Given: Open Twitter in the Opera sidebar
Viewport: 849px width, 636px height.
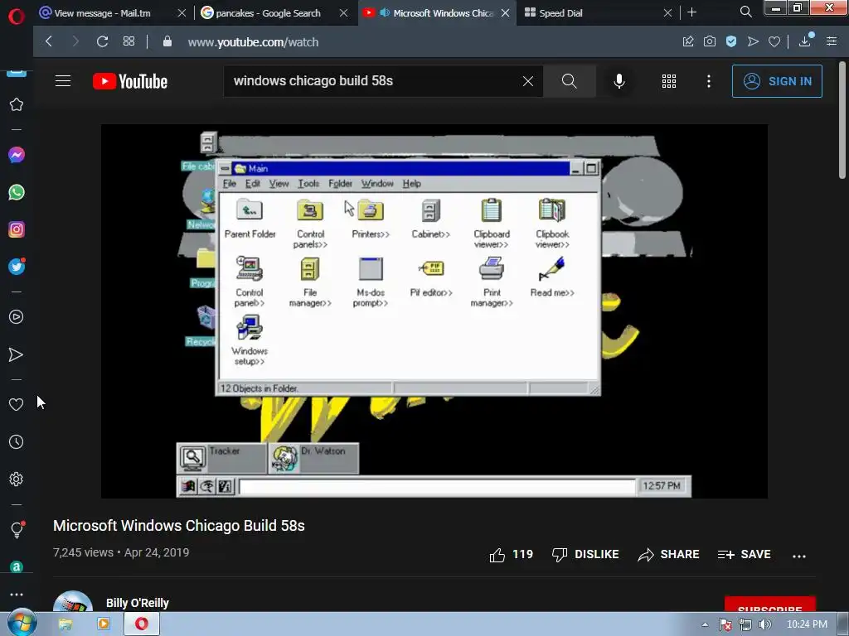Looking at the screenshot, I should coord(17,267).
